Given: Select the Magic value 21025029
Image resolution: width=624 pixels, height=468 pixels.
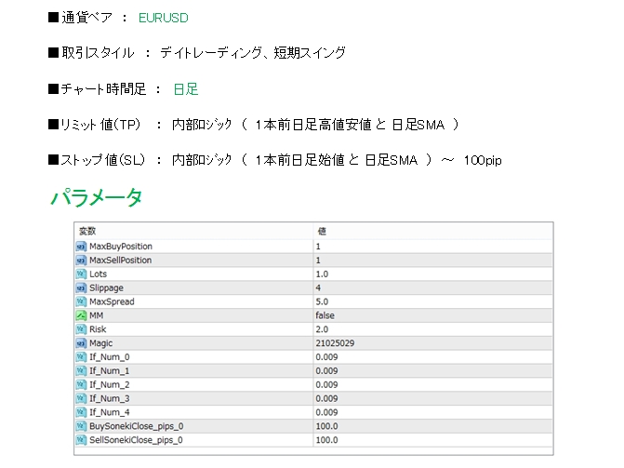Looking at the screenshot, I should click(x=334, y=343).
